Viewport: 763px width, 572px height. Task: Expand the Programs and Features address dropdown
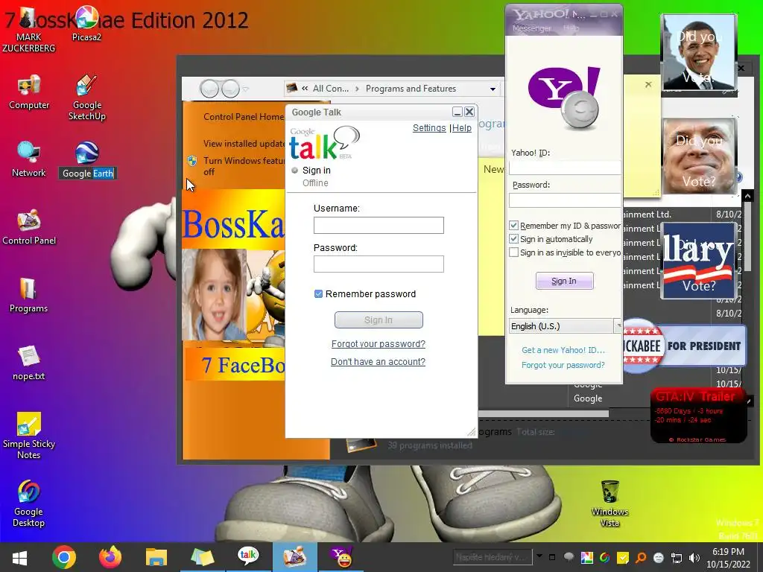[x=493, y=89]
